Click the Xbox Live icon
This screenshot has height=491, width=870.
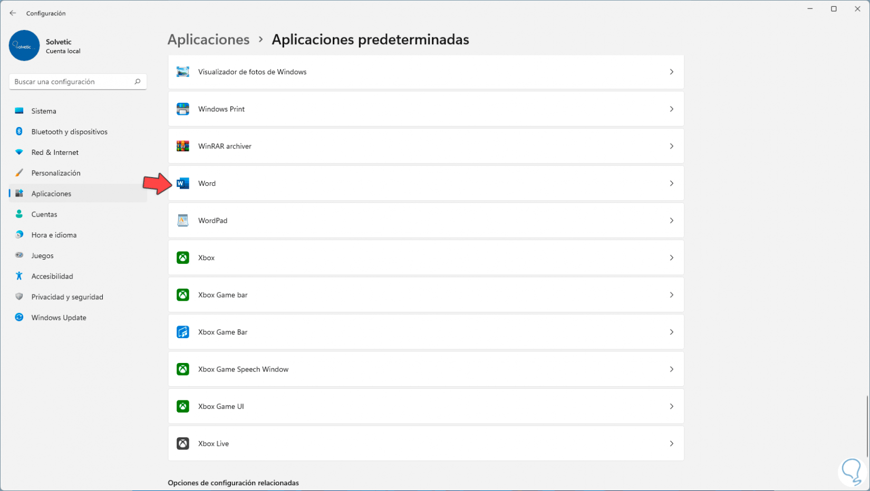click(x=183, y=444)
